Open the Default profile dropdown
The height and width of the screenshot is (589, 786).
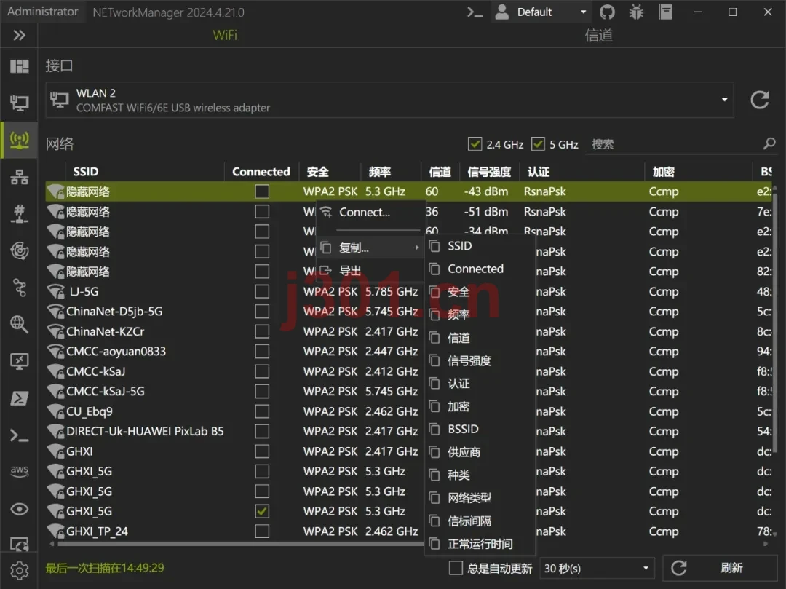[x=540, y=12]
